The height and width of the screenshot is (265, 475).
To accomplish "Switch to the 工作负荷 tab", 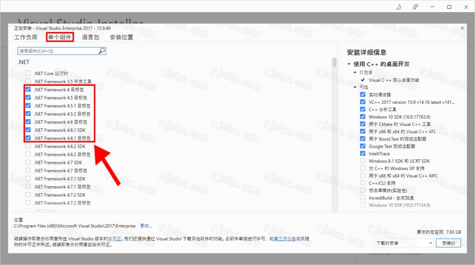I will point(26,37).
